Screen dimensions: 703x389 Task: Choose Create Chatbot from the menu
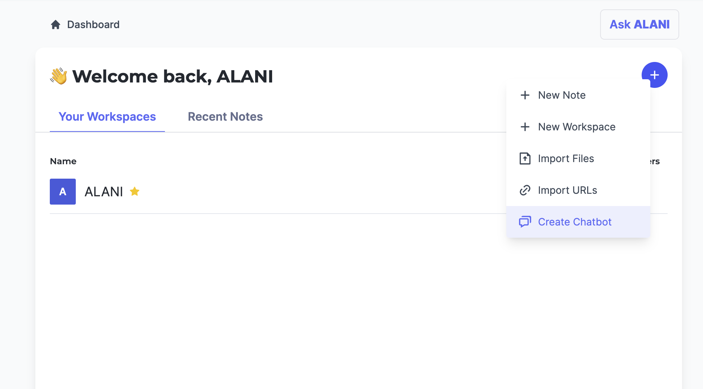(x=575, y=222)
